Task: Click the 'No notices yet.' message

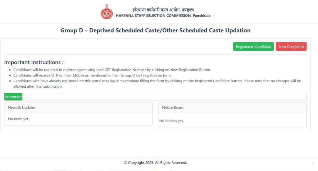Action: [x=171, y=121]
